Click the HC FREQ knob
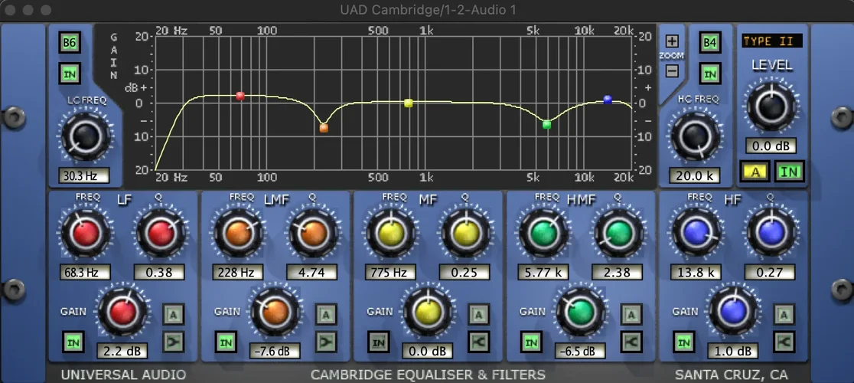 (x=694, y=136)
